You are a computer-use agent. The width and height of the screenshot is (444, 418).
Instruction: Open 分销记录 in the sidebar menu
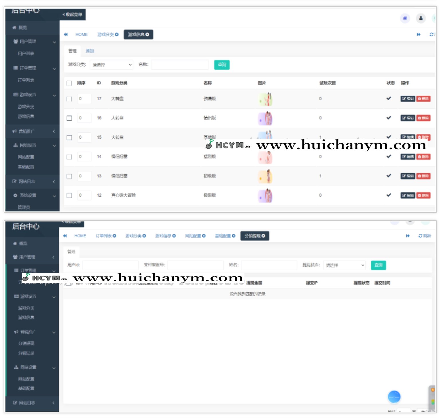[26, 353]
